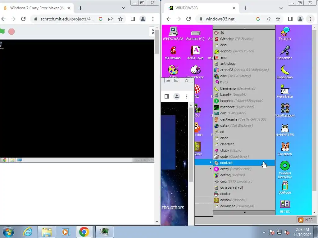Select the dmg (DMG Emulator) menu entry
Screen dimensions: 318x238
[x=244, y=181]
